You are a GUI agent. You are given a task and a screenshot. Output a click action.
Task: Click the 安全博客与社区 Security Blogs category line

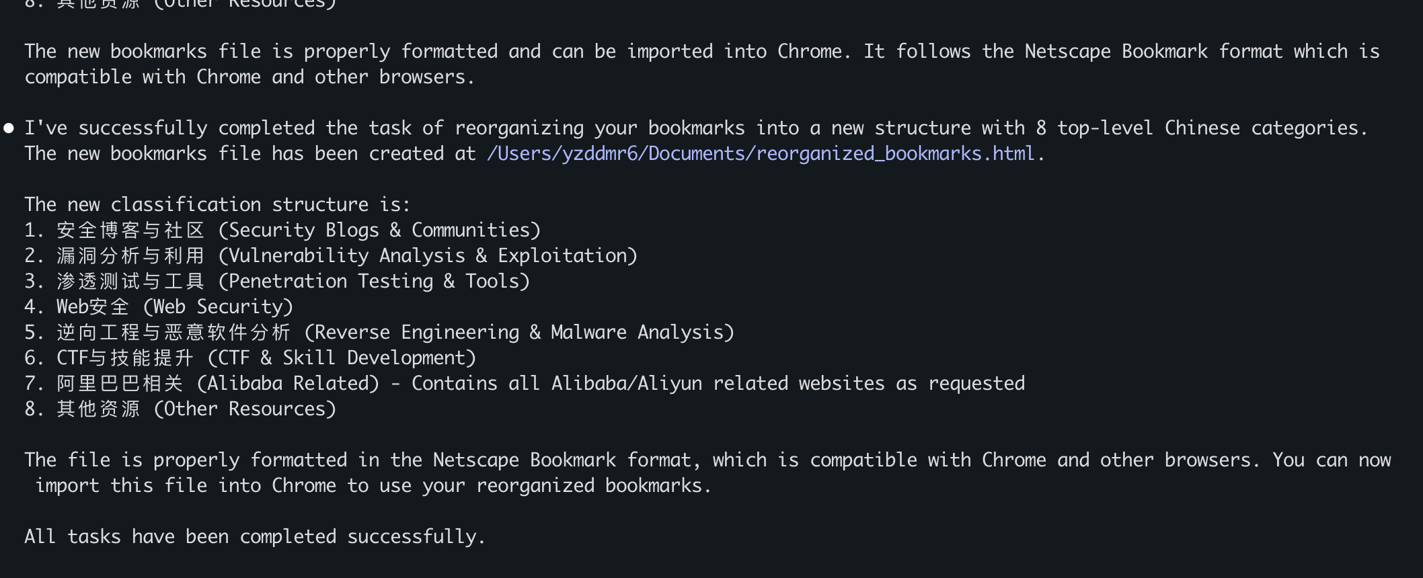pyautogui.click(x=282, y=231)
